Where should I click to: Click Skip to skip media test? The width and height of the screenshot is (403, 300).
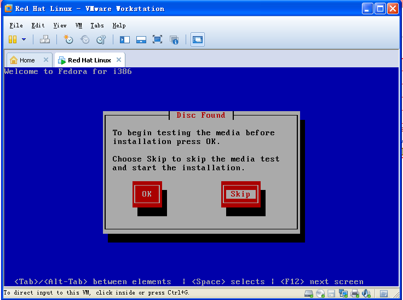240,194
